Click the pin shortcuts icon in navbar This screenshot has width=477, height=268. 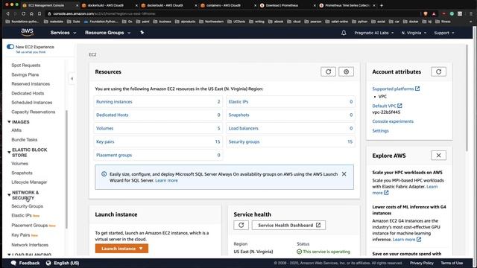142,33
